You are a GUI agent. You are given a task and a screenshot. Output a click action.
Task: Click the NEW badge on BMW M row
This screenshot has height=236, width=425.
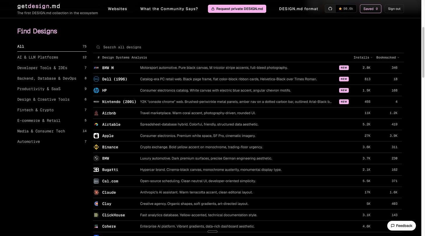click(344, 68)
